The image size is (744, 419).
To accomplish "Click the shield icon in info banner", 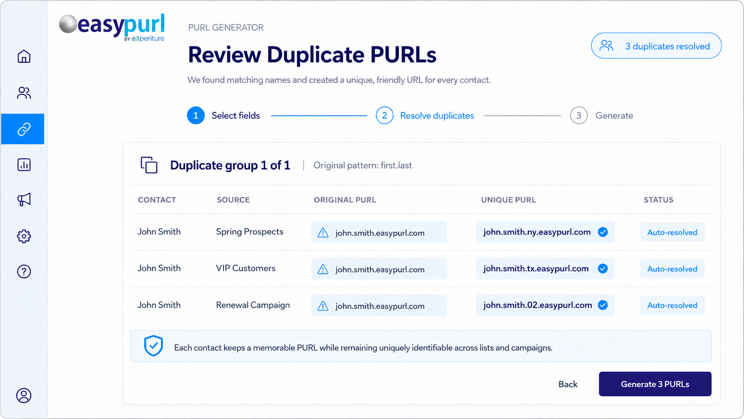I will click(154, 346).
